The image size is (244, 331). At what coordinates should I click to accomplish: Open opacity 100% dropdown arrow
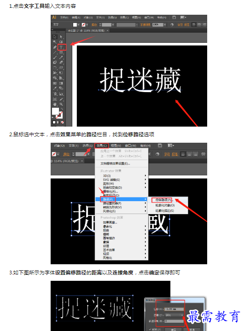(x=165, y=25)
